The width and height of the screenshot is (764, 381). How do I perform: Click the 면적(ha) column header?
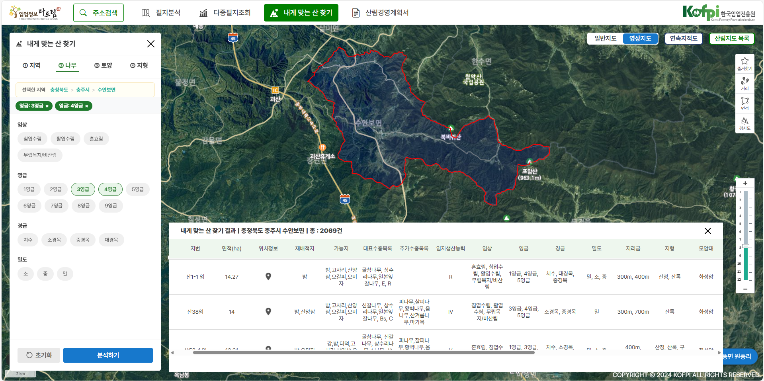coord(232,248)
